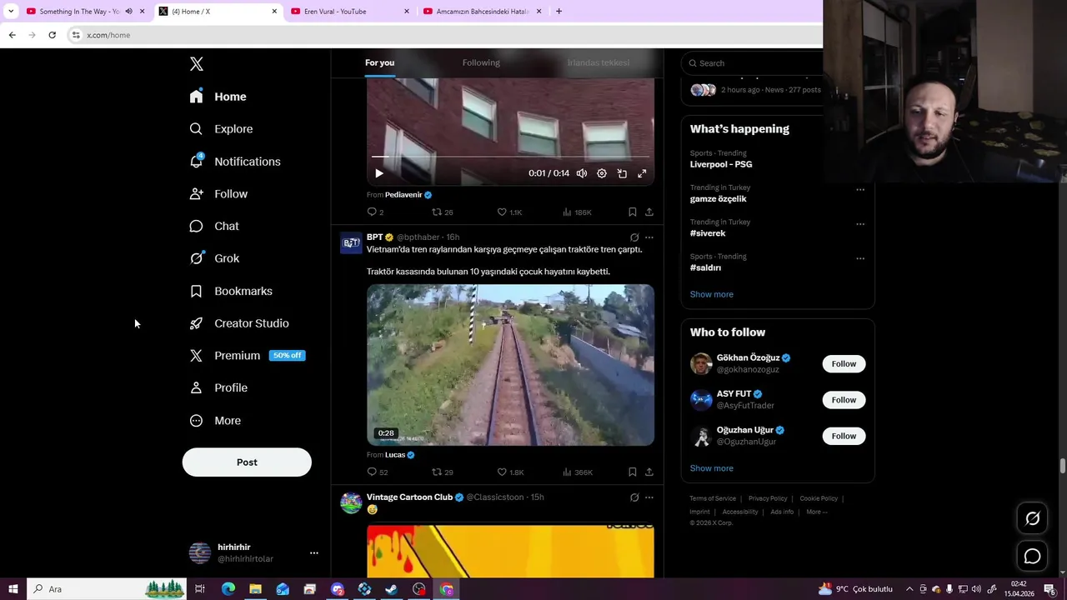Open Grok icon on Vintage Cartoon Club post

(x=634, y=497)
